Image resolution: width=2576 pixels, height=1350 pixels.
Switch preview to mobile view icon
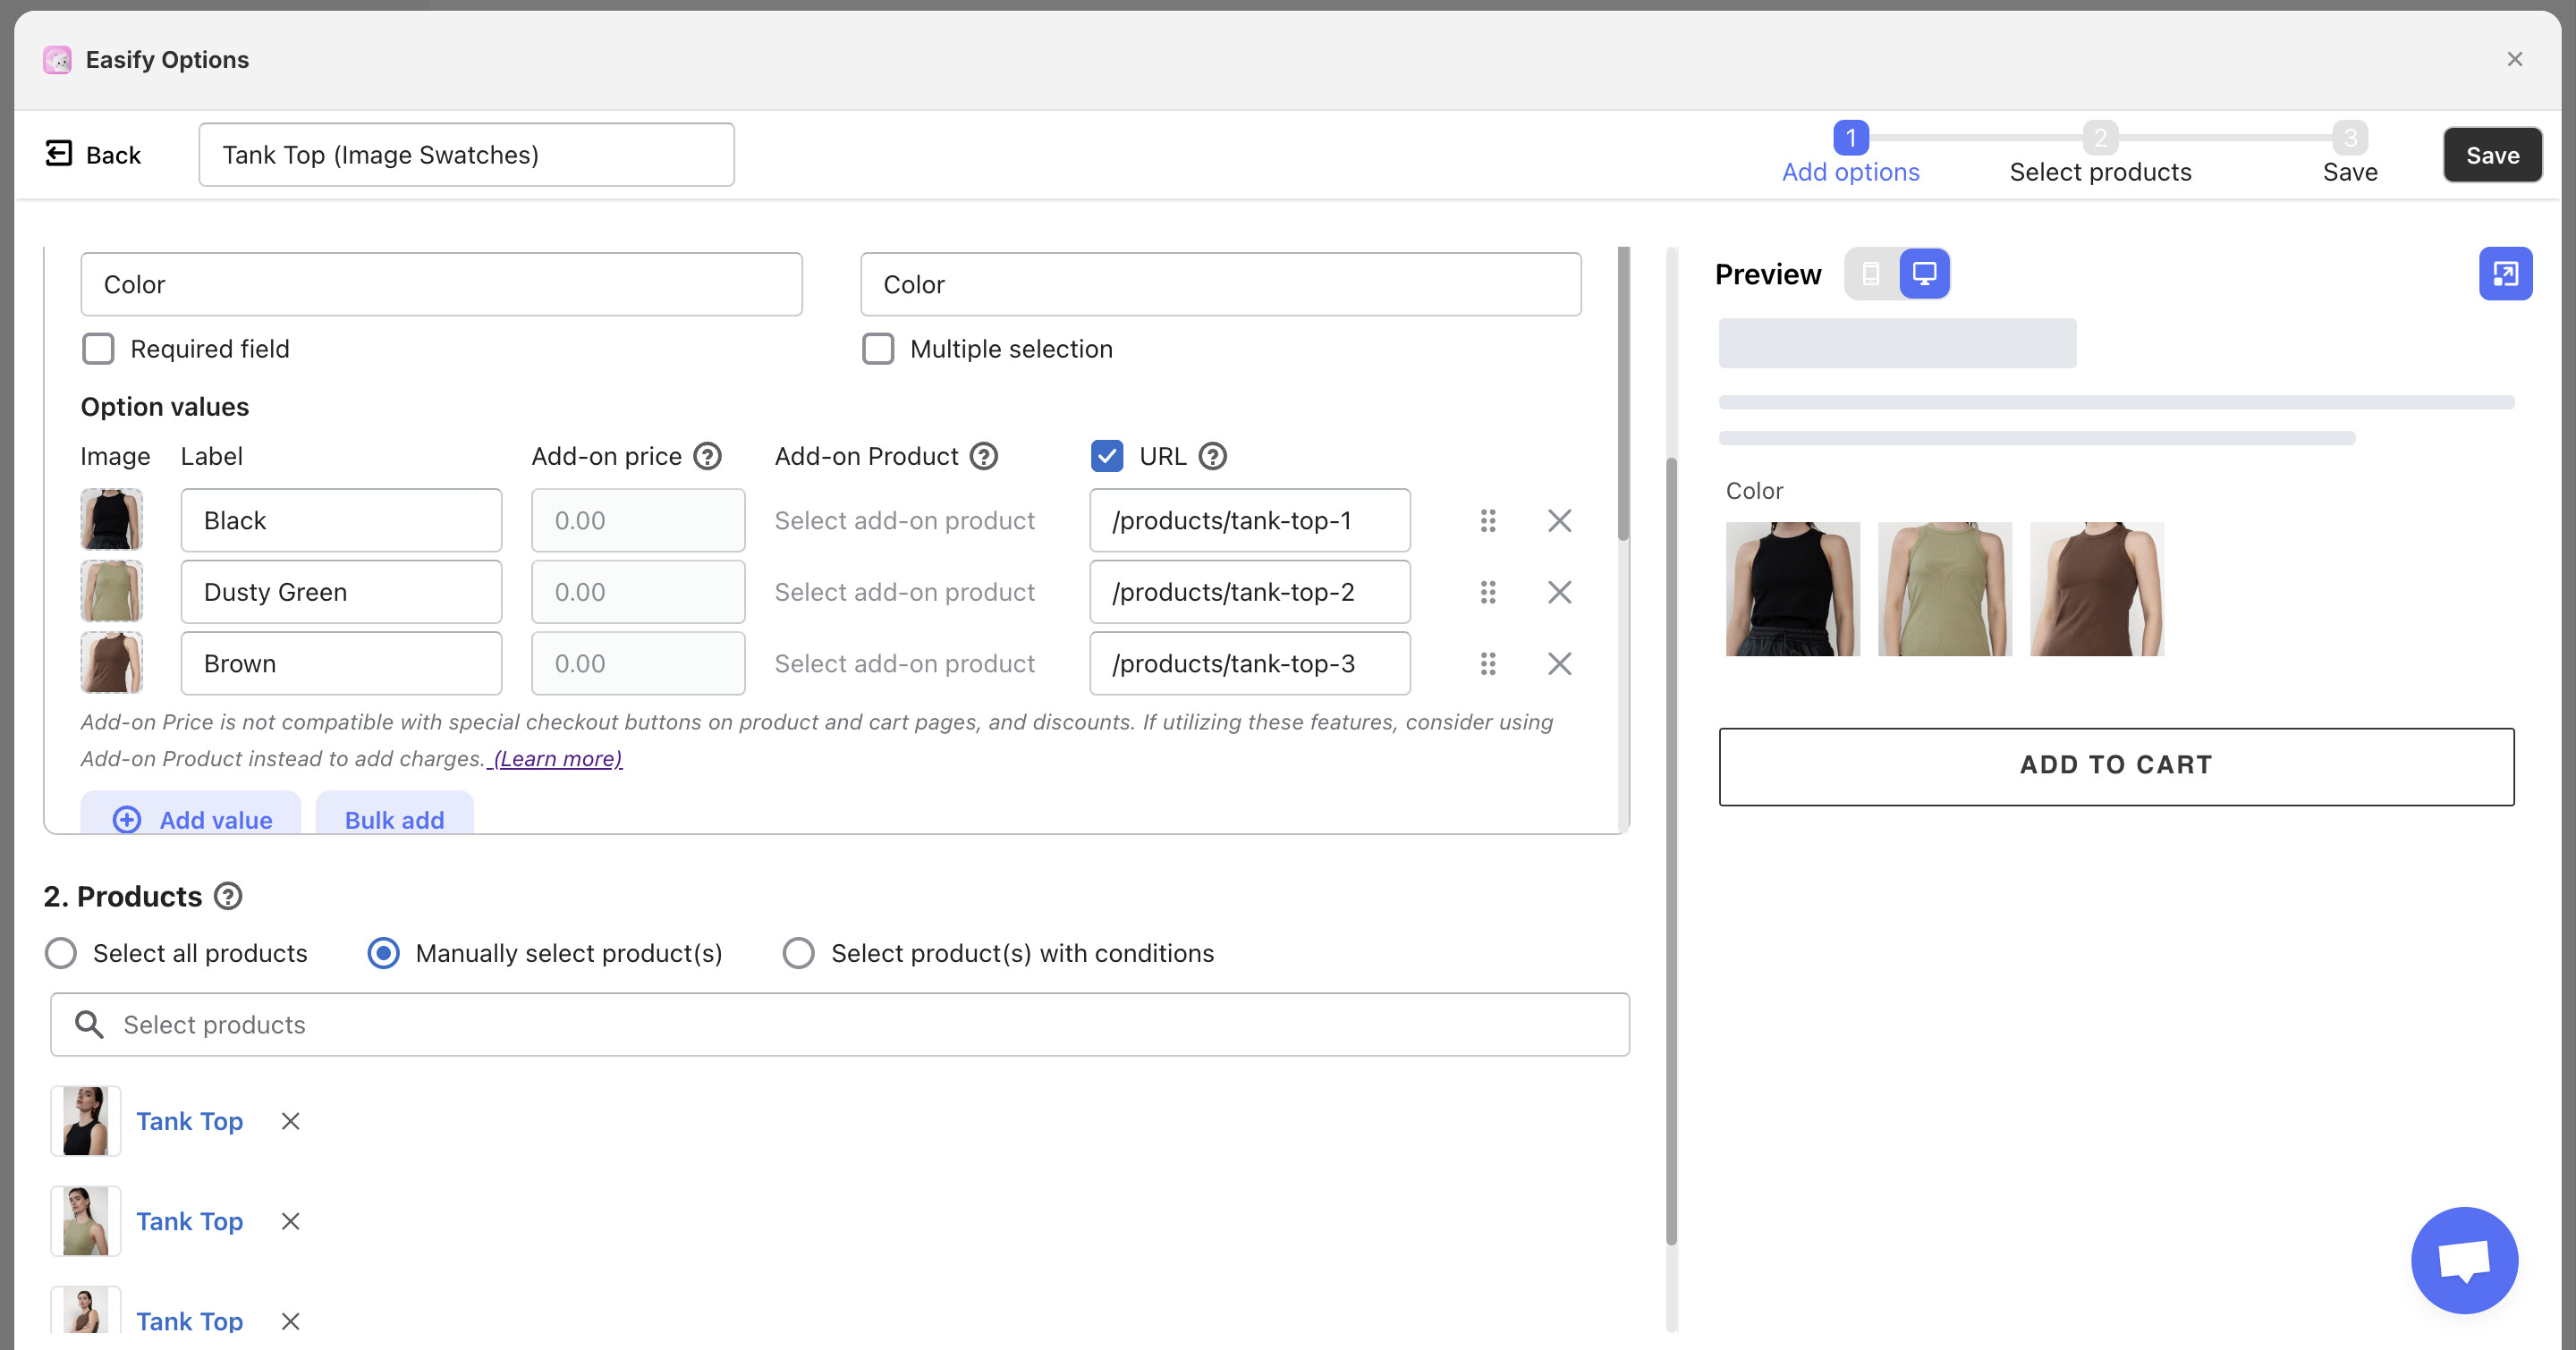pos(1870,274)
